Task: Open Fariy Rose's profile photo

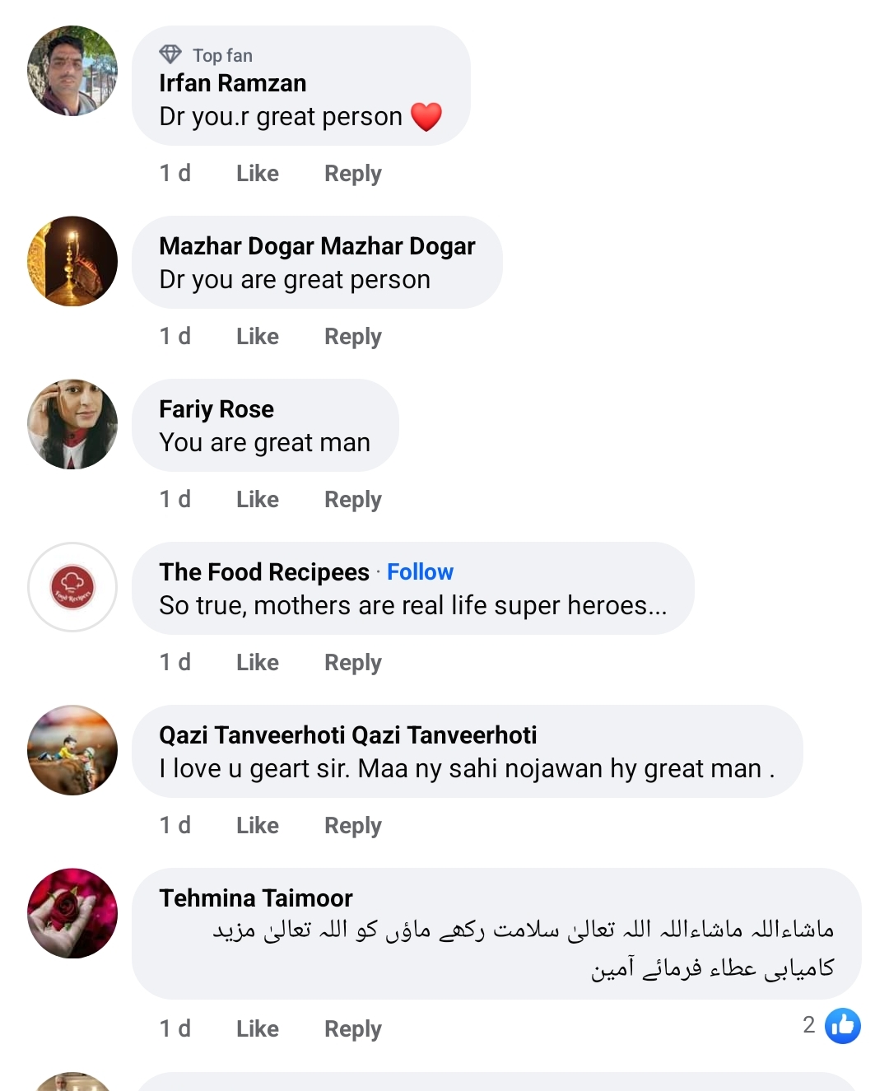Action: (72, 424)
